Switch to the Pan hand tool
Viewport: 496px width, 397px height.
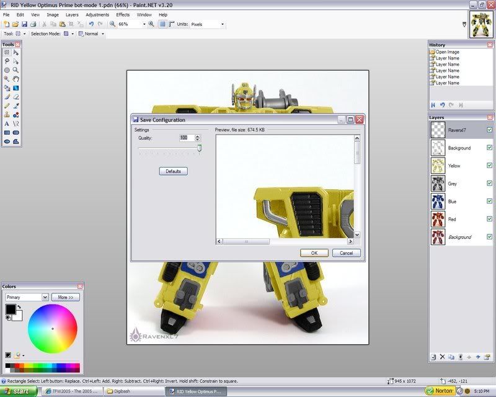(16, 79)
